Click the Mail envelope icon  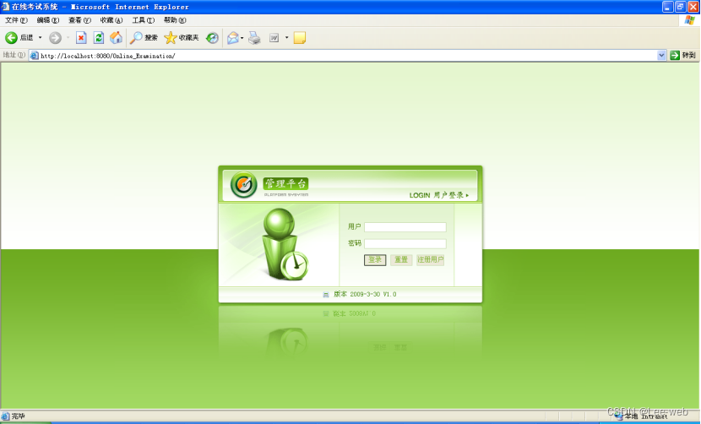(233, 38)
